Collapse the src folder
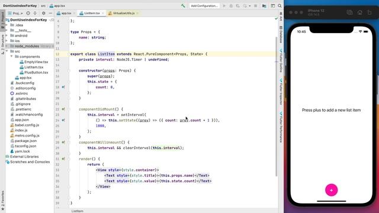 pos(7,51)
